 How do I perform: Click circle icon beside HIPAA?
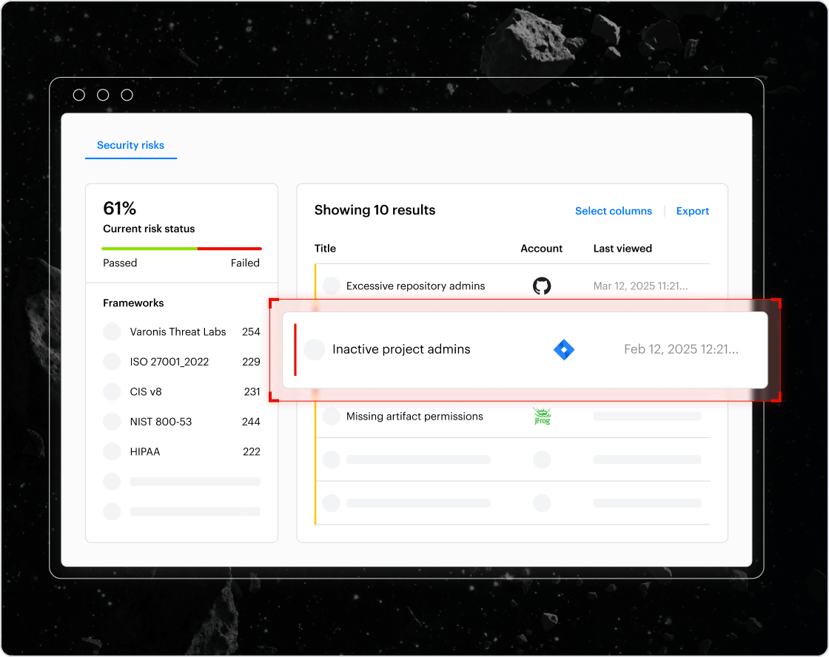(x=112, y=451)
